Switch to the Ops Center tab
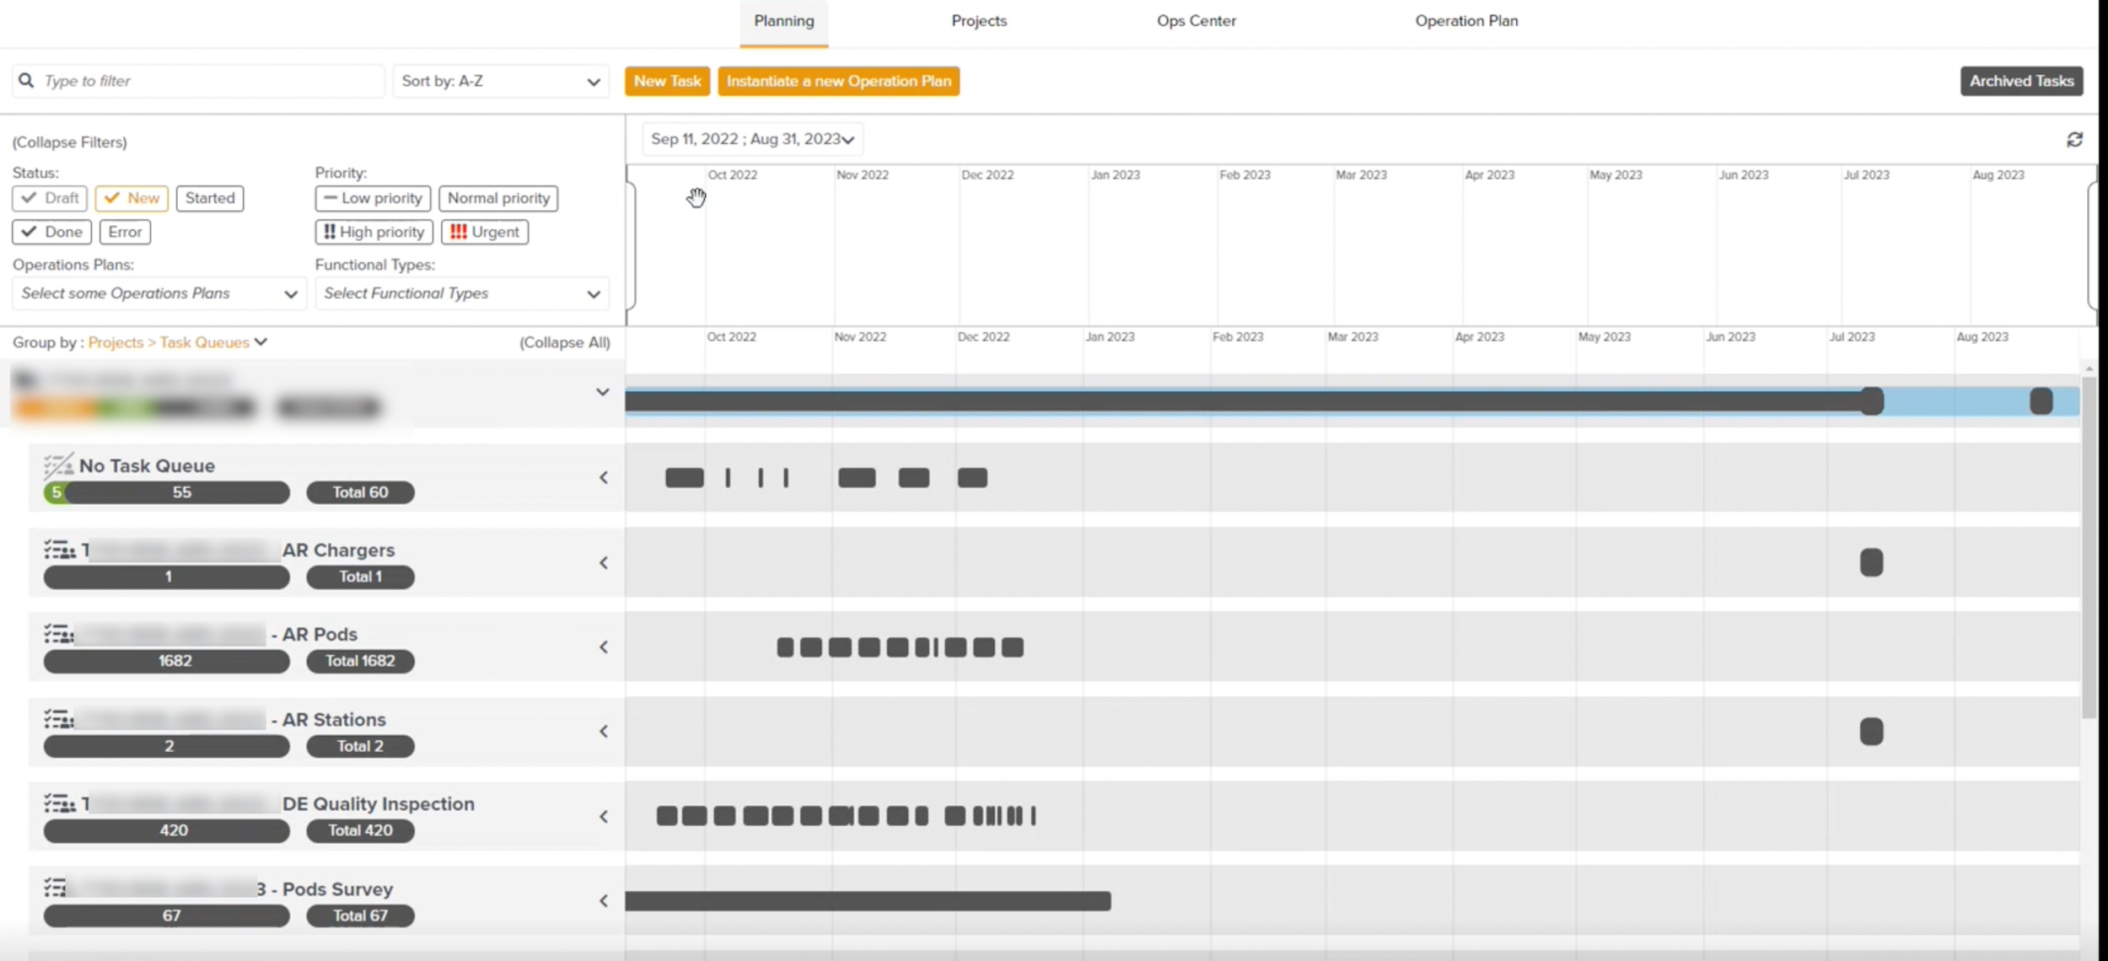Screen dimensions: 2108x961 tap(1196, 21)
